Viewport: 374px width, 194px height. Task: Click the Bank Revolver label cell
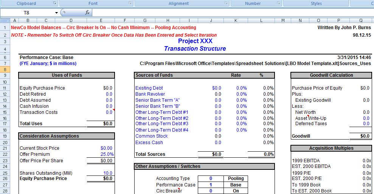point(150,94)
